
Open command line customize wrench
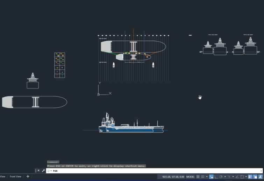(x=43, y=171)
